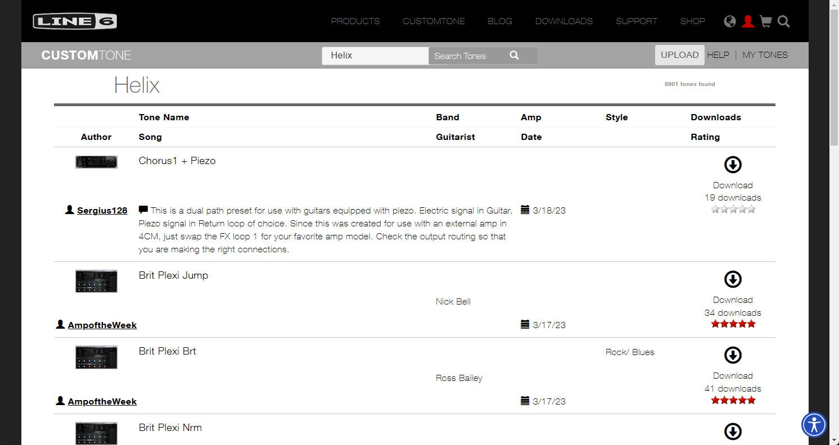Click the author icon next to Sergius128
The width and height of the screenshot is (839, 445).
(x=69, y=210)
